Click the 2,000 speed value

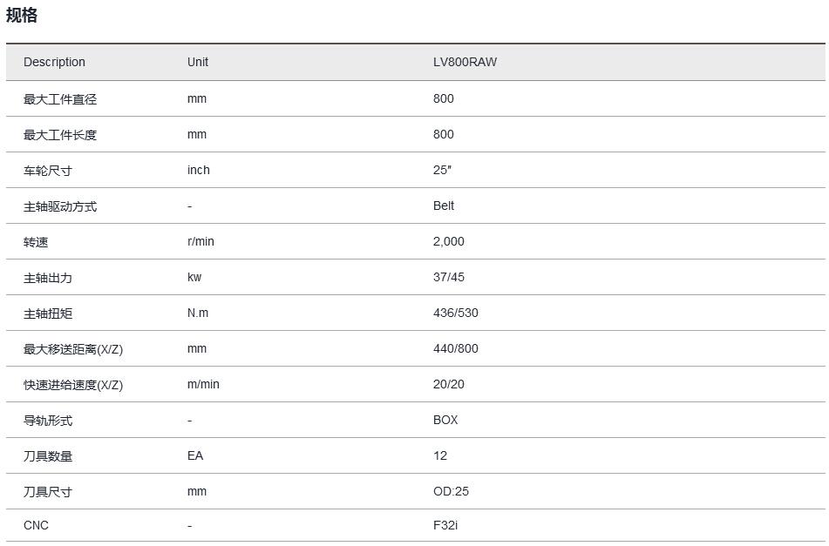pyautogui.click(x=448, y=241)
